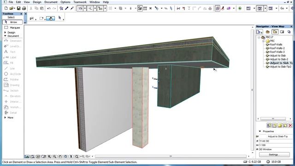The image size is (295, 166).
Task: Collapse the PBC17 tree root node
Action: [x=259, y=37]
